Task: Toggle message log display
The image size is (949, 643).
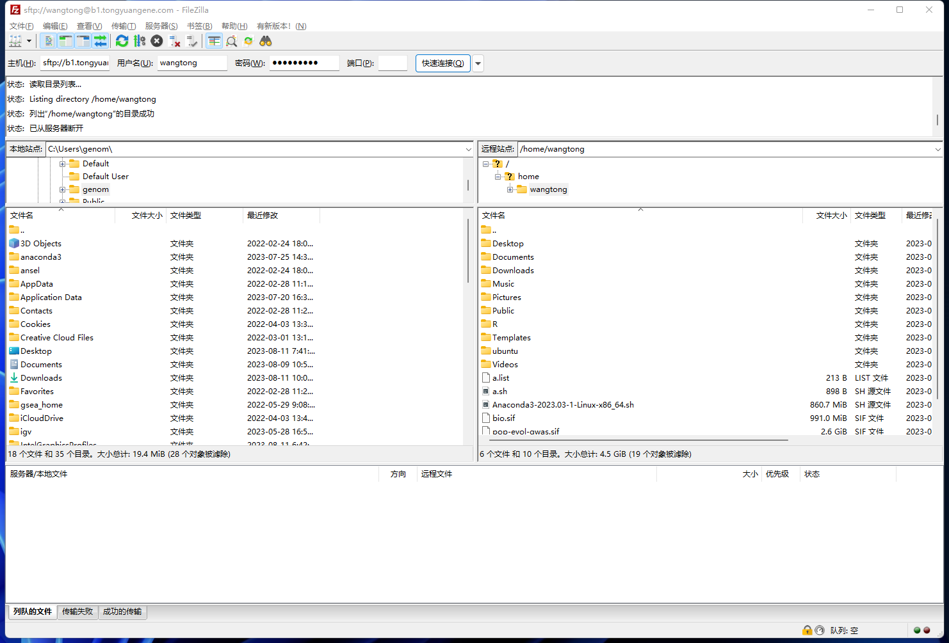Action: pos(48,41)
